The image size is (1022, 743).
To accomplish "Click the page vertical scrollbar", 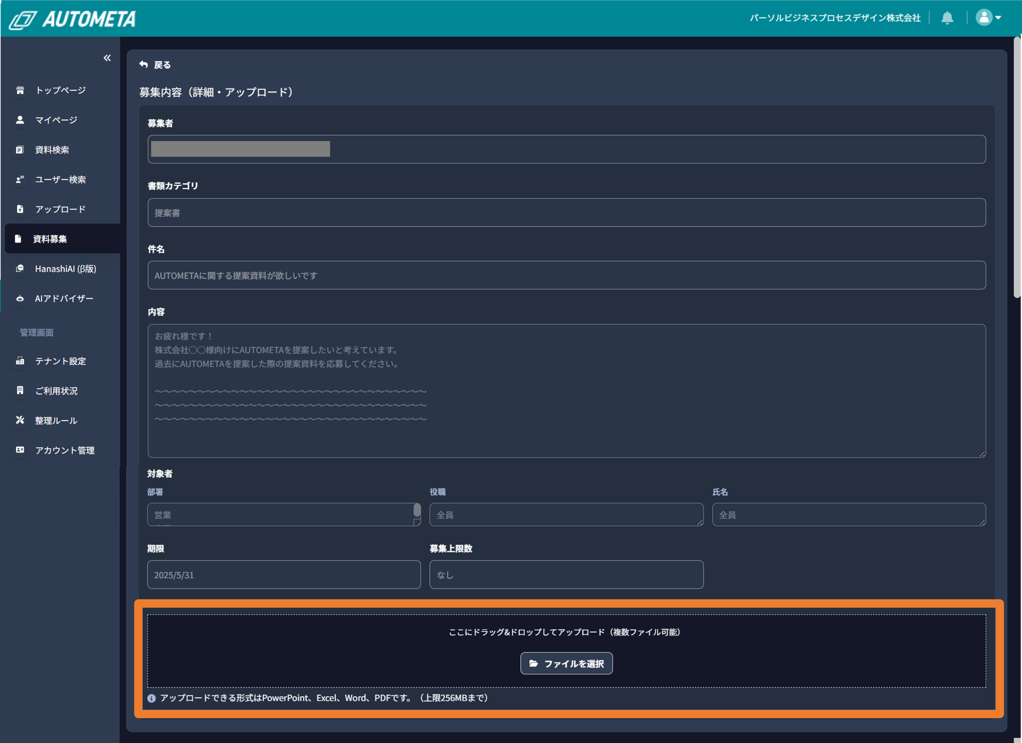I will tap(1017, 168).
